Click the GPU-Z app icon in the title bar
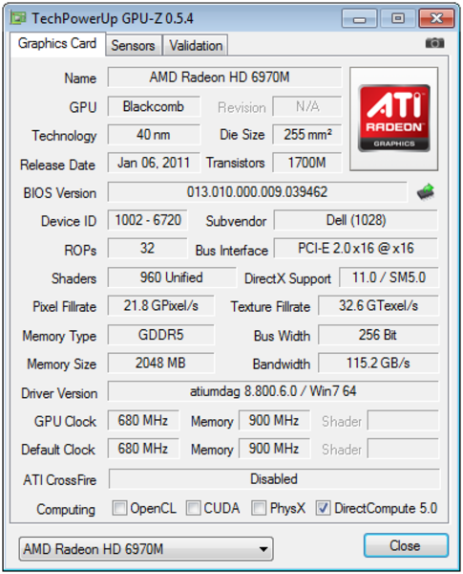This screenshot has width=463, height=574. [18, 17]
